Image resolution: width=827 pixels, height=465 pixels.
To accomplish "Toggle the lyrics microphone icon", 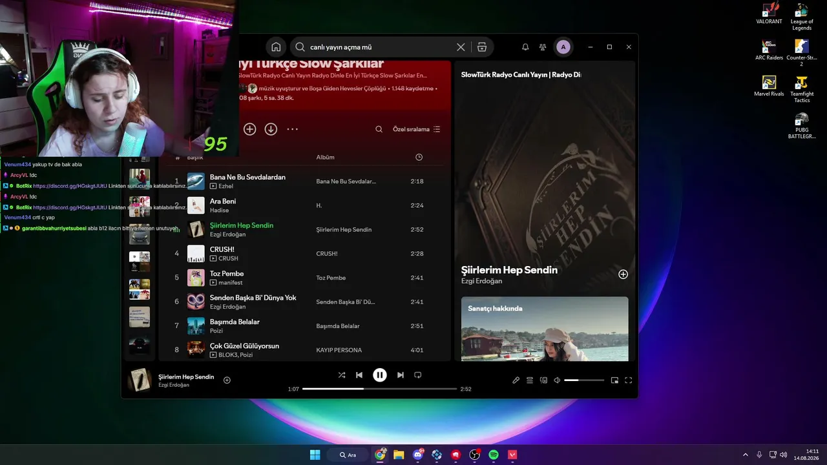I will click(x=516, y=380).
